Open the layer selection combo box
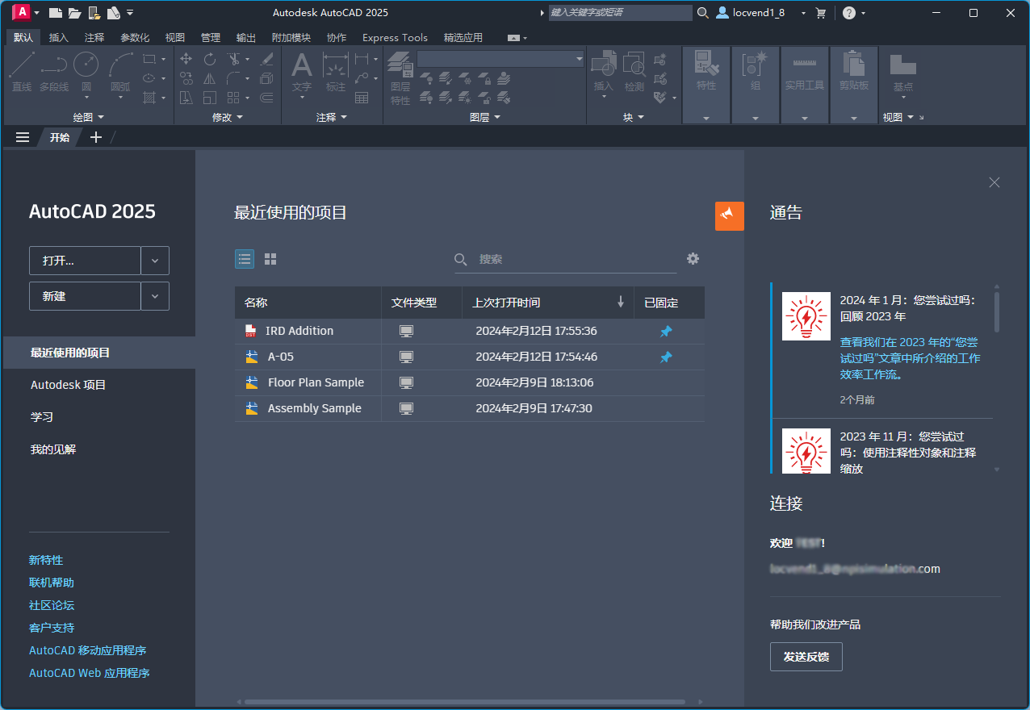The image size is (1030, 710). (x=500, y=59)
